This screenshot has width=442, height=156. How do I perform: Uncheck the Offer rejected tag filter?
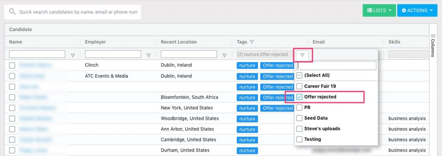pyautogui.click(x=300, y=97)
